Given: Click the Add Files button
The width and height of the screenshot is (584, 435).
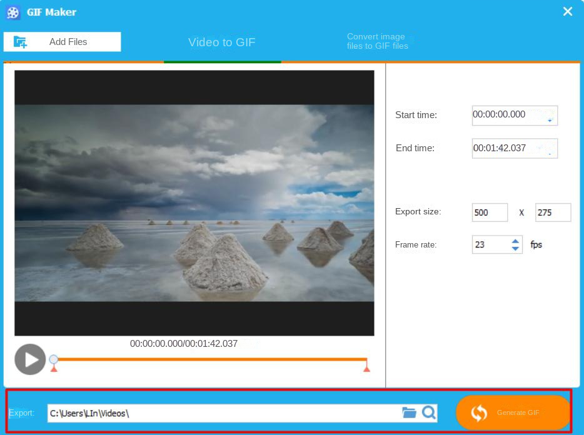Looking at the screenshot, I should click(x=62, y=41).
